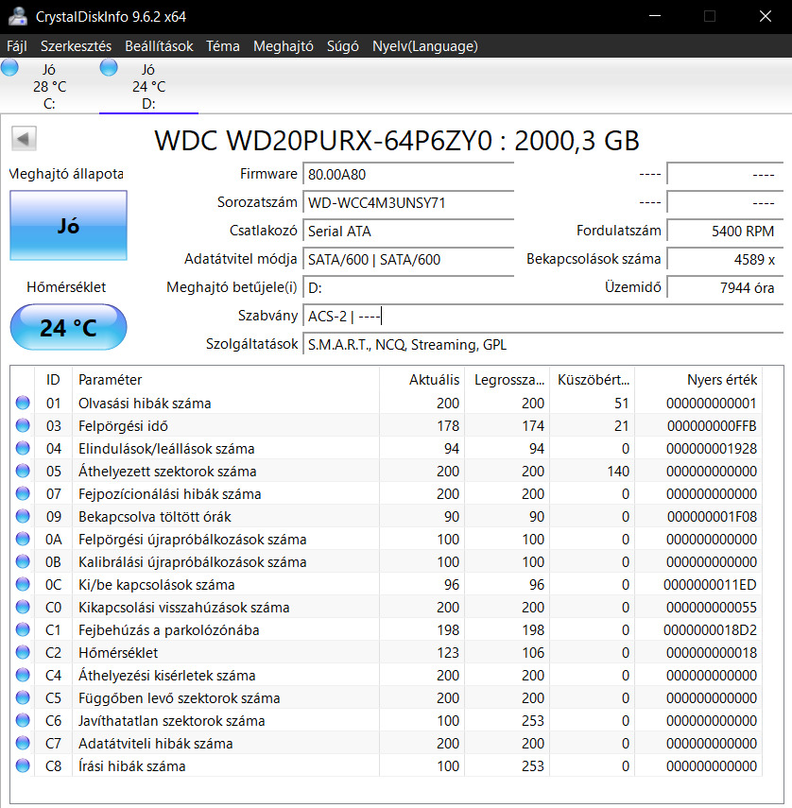The height and width of the screenshot is (808, 792).
Task: Click status orb of Fejbehúzás a parkolózónába row
Action: (23, 629)
